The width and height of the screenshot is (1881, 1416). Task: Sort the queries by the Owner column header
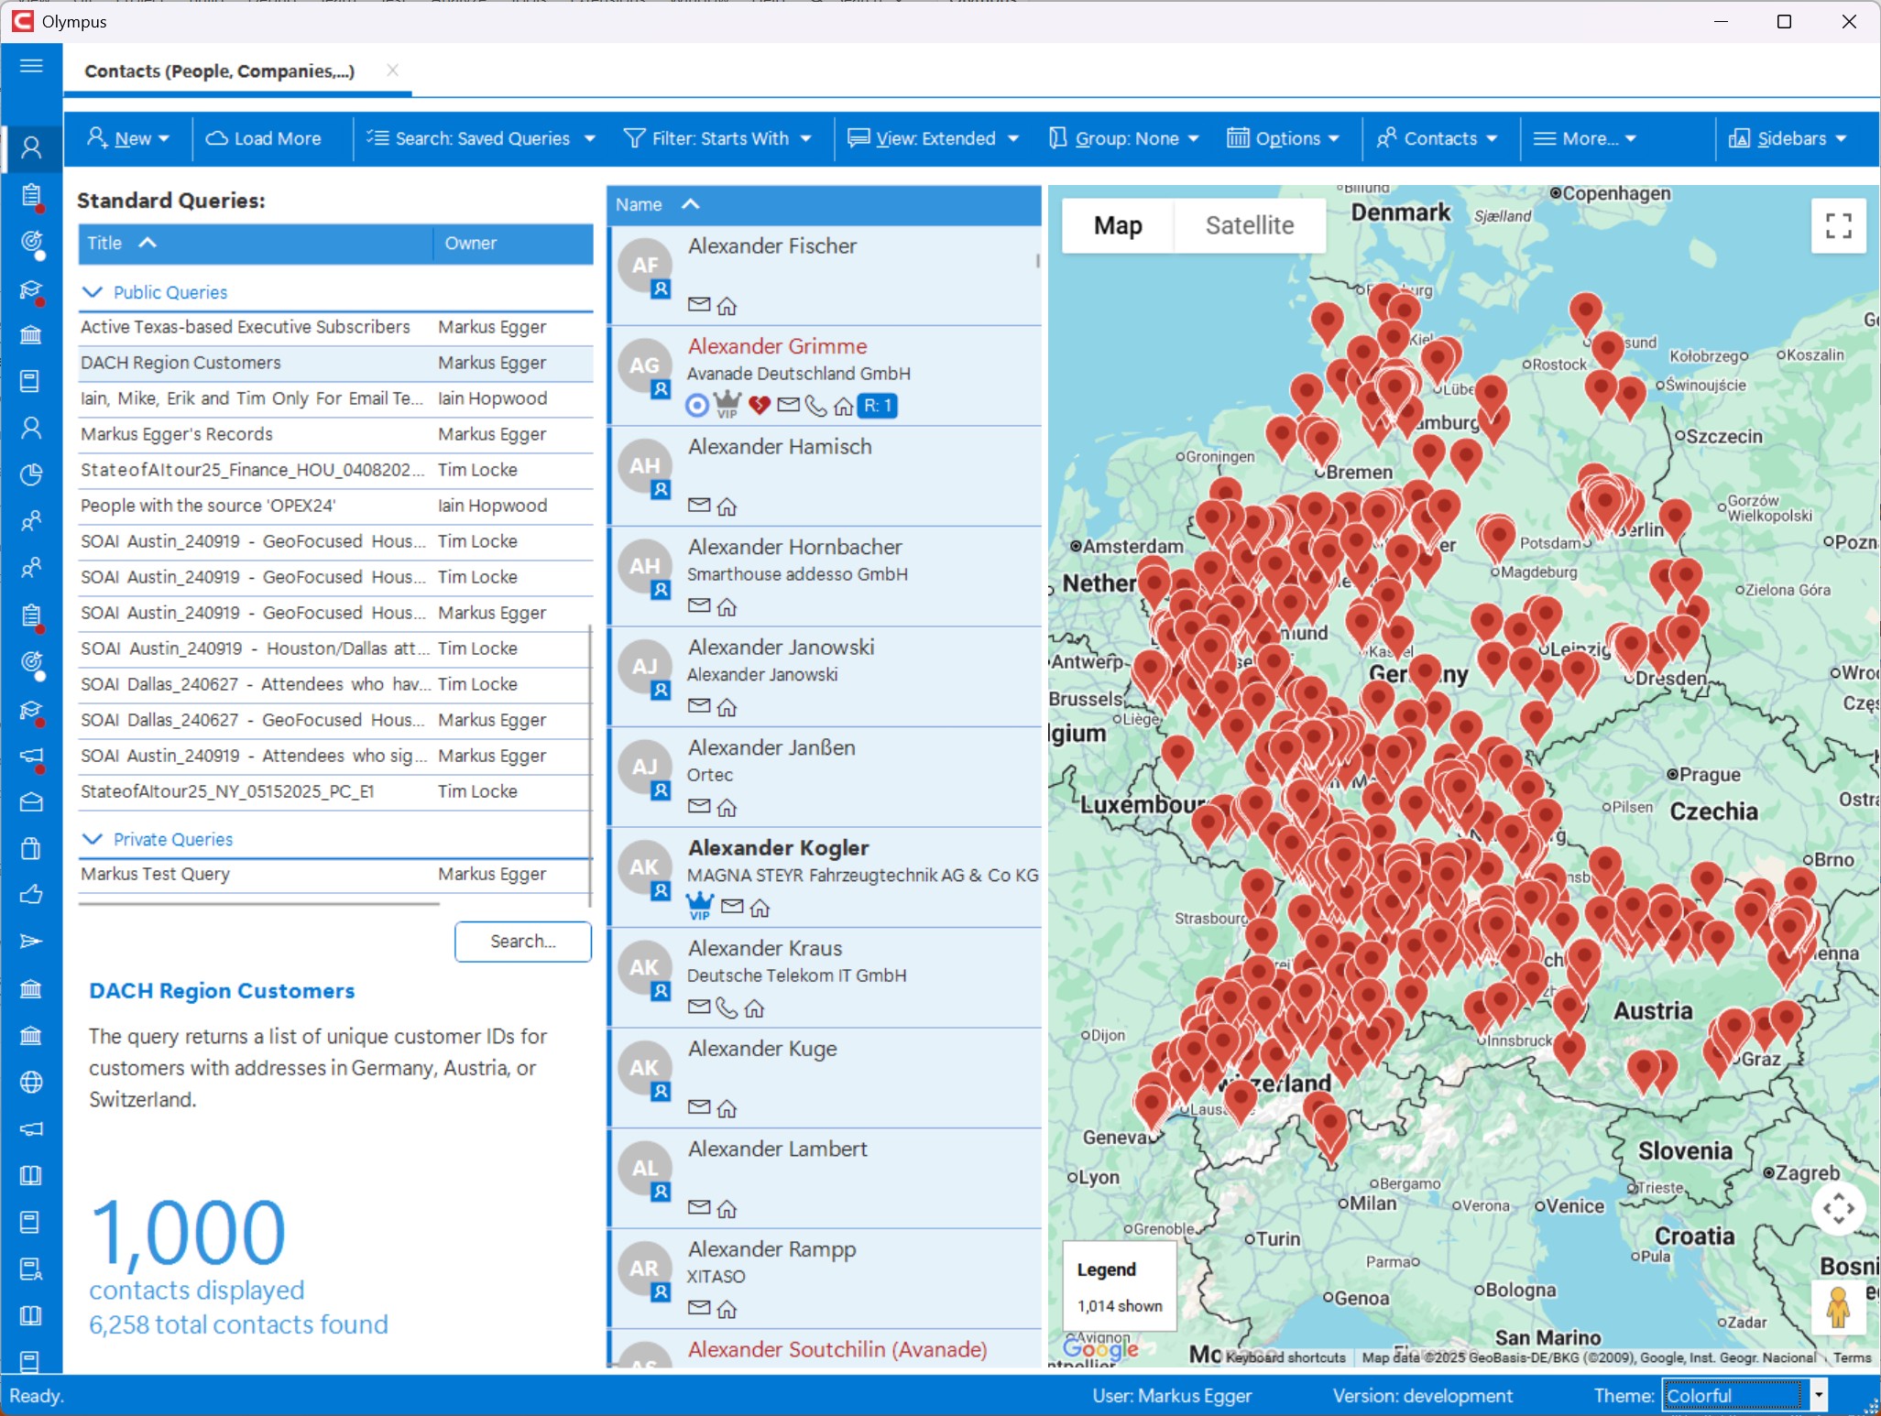point(513,243)
